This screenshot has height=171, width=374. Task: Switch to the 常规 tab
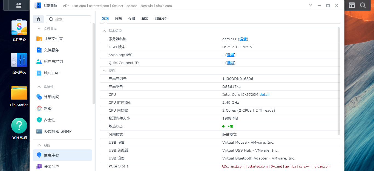click(x=105, y=18)
